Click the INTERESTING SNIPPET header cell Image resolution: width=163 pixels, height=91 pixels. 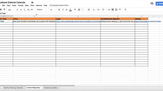pyautogui.click(x=118, y=19)
